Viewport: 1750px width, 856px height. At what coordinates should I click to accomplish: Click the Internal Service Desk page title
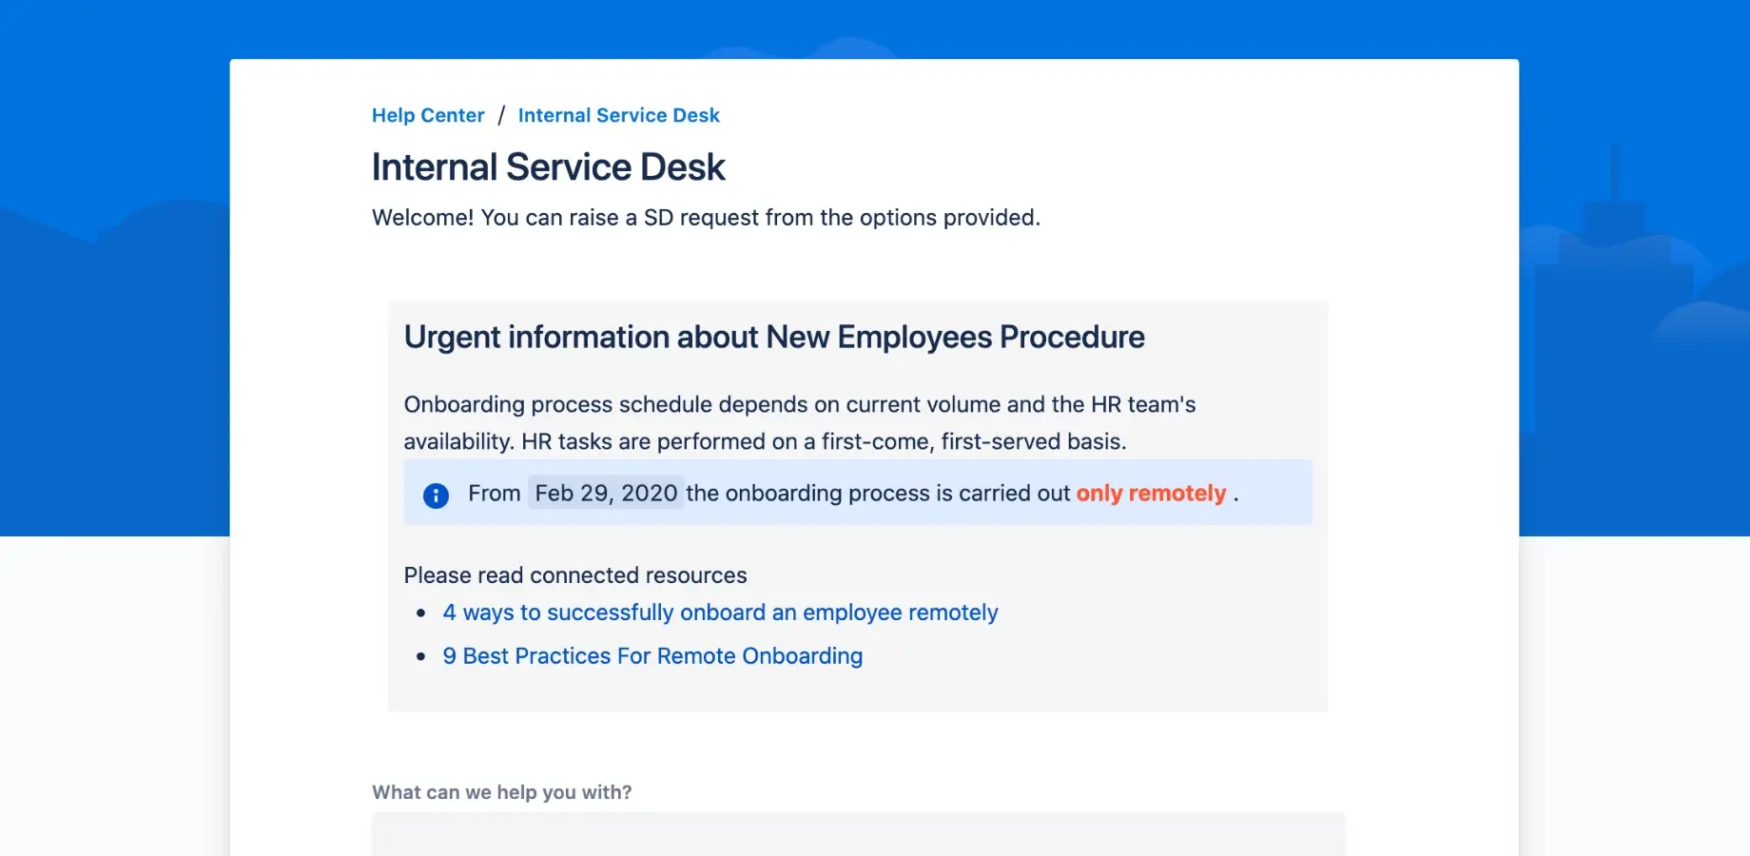tap(548, 167)
